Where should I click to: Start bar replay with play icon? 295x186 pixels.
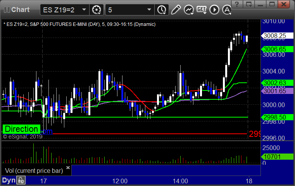[214, 10]
